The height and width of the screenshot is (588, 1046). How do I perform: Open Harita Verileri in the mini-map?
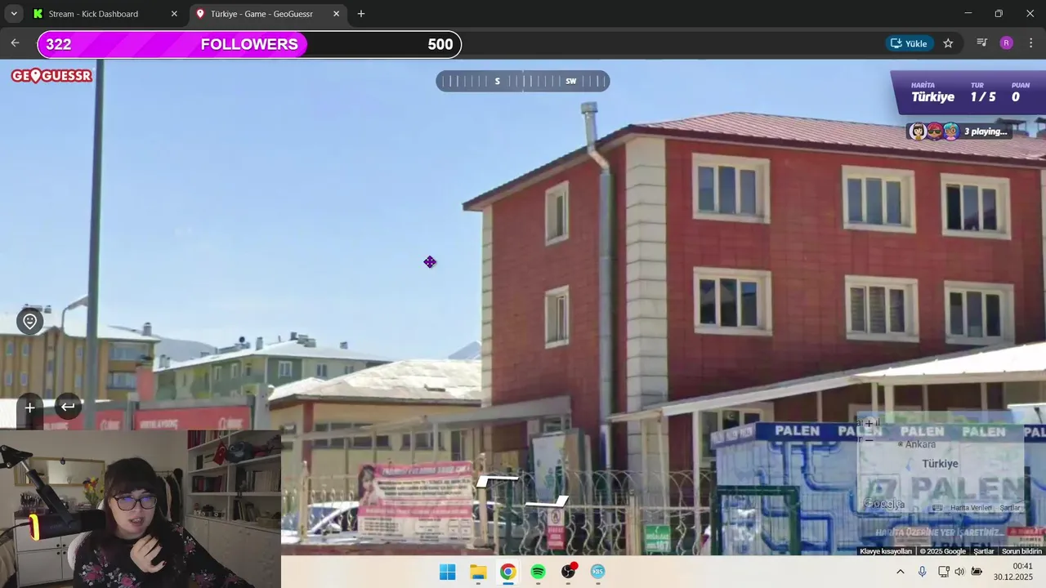pos(971,508)
